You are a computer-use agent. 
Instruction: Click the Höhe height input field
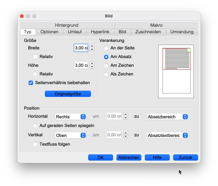click(81, 65)
